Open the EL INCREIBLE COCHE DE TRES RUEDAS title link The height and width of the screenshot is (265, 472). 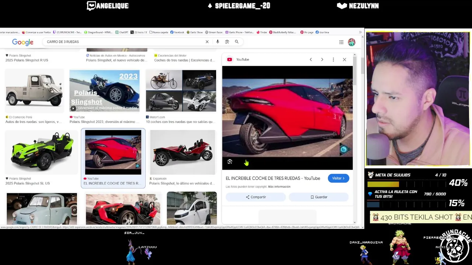point(273,178)
